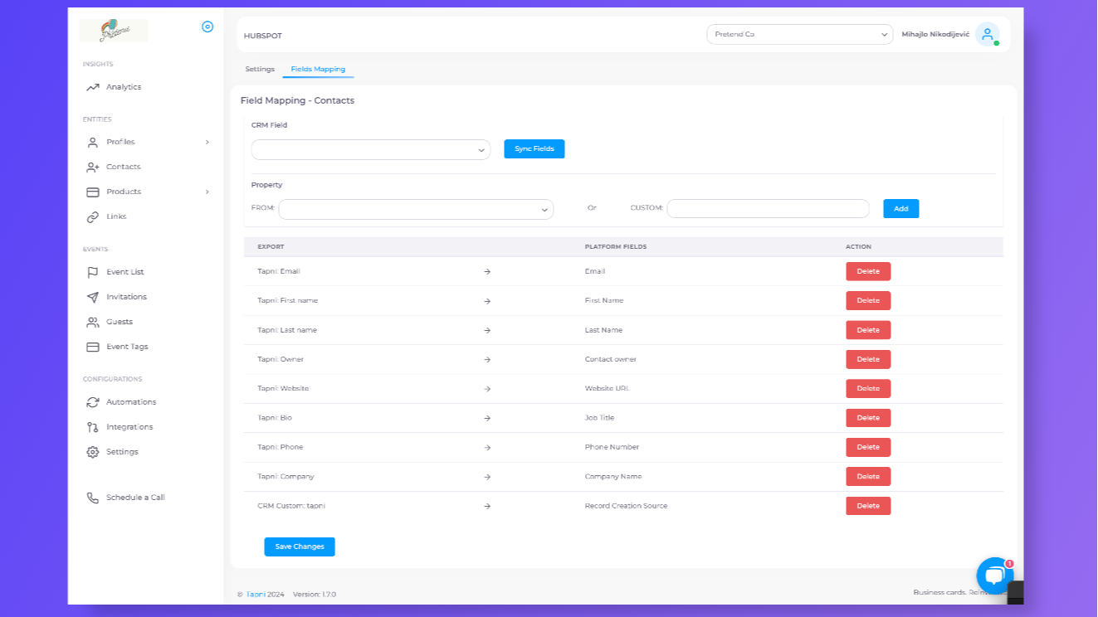Open the Invitations section
1098x617 pixels.
[127, 296]
